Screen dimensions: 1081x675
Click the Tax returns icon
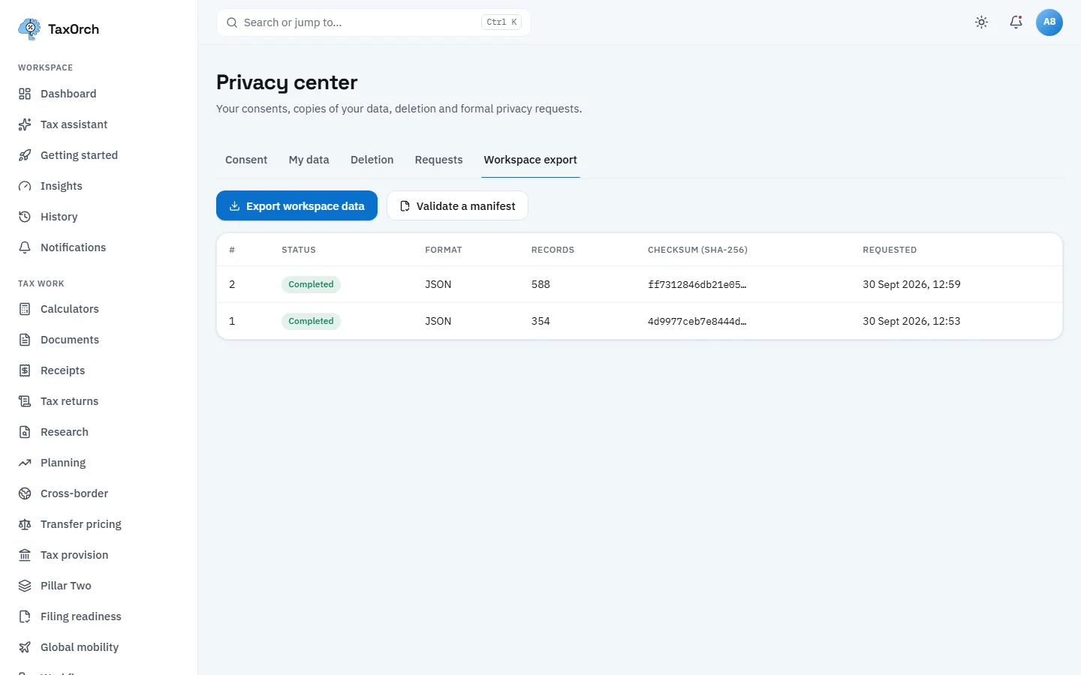click(25, 401)
